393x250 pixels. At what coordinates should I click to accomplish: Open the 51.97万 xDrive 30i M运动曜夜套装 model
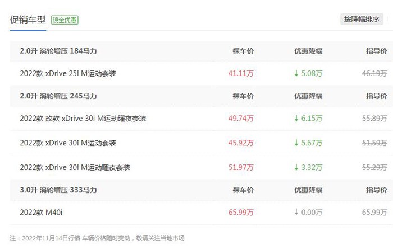point(75,167)
